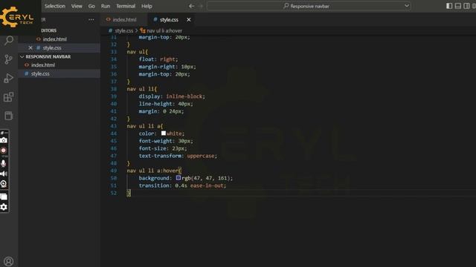Click 'text-transform: uppercase;' code line

(178, 156)
